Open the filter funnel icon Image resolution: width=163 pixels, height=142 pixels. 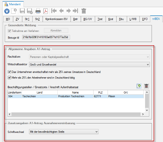coord(7,11)
